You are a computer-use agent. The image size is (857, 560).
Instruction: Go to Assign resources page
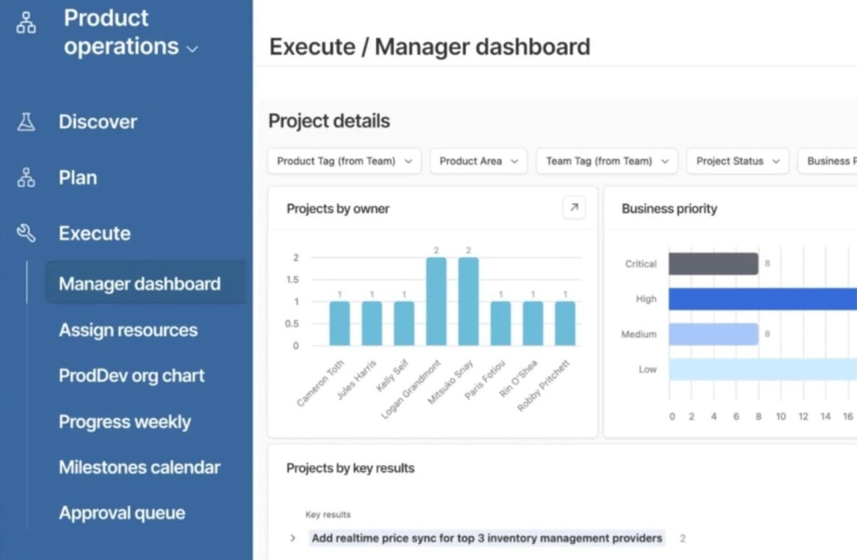pyautogui.click(x=128, y=330)
